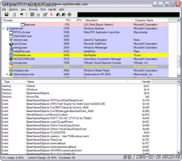Click the DLL/handle view toolbar icon
182x161 pixels.
pos(38,15)
